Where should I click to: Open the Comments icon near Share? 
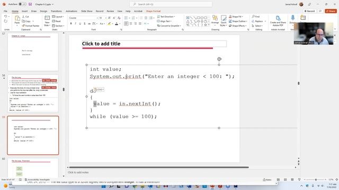point(320,11)
